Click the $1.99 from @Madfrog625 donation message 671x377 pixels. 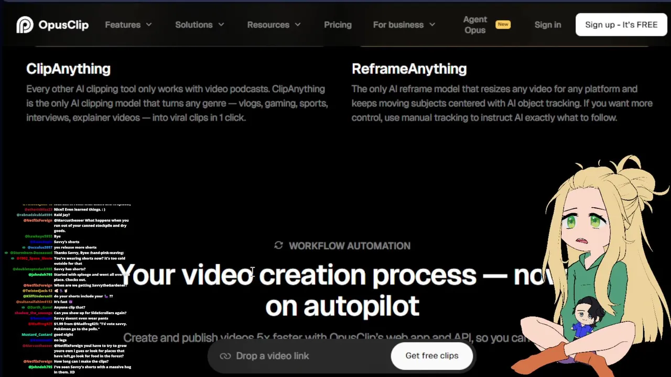90,326
